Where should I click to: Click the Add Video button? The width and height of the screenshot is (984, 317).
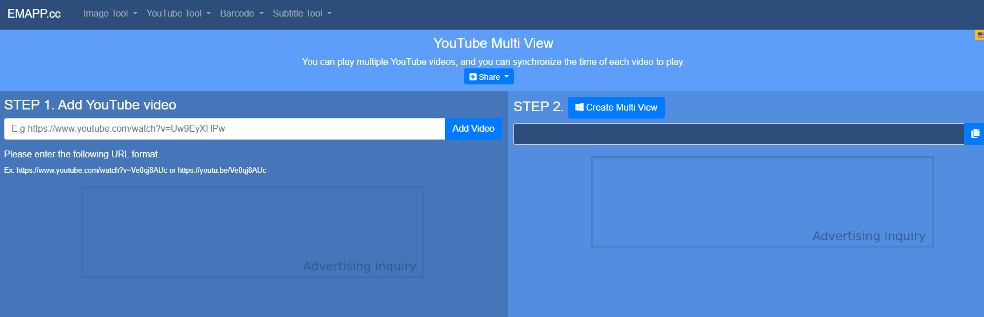pyautogui.click(x=473, y=129)
